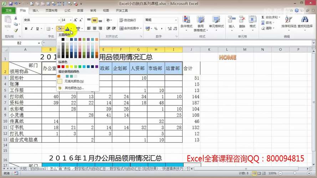Toggle Italic formatting
317x178 pixels.
(31, 28)
